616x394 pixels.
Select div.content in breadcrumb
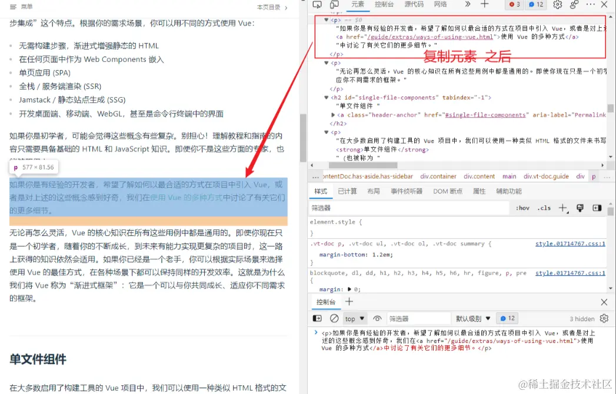coord(479,176)
